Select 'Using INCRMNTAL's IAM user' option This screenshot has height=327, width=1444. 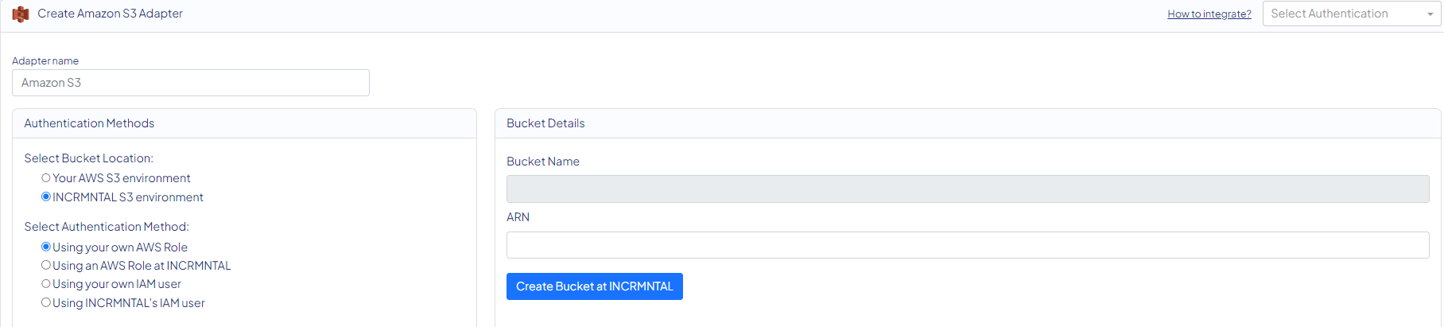[x=46, y=303]
